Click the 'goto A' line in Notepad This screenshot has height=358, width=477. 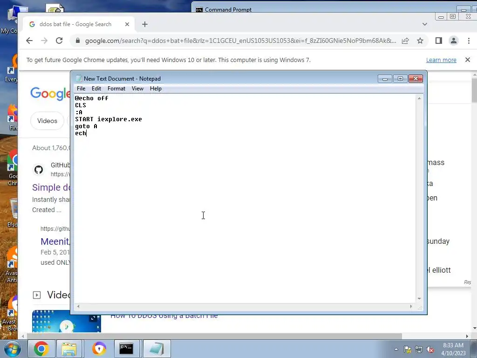[86, 126]
